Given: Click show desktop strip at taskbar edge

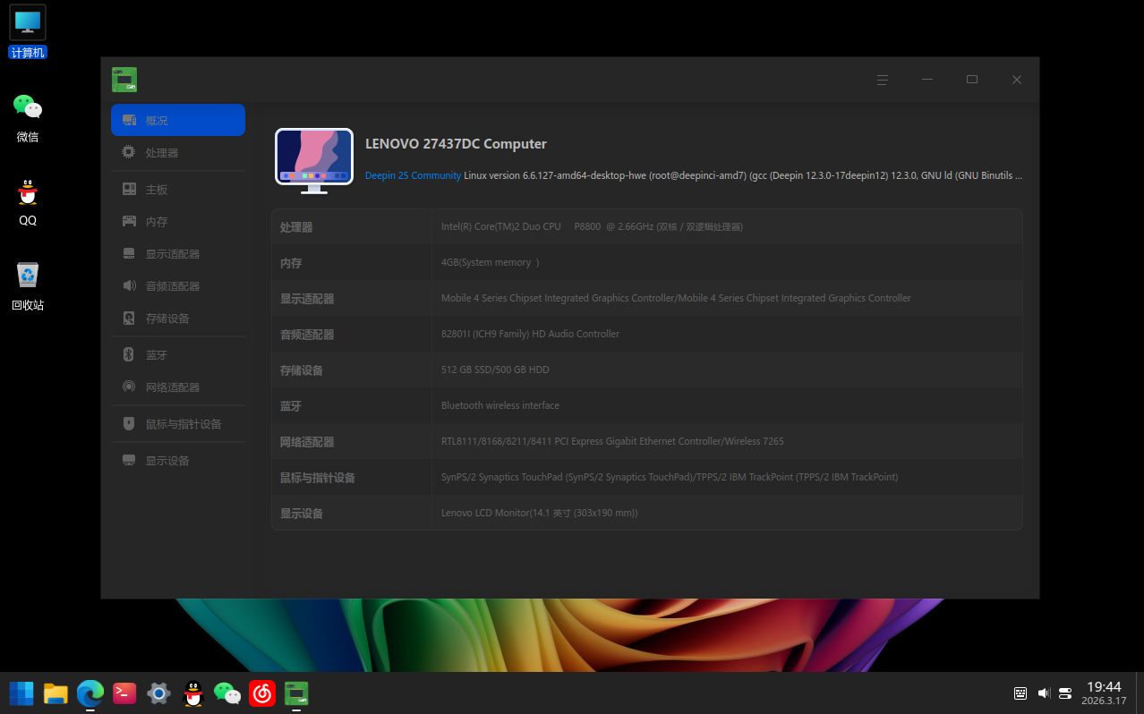Looking at the screenshot, I should pyautogui.click(x=1140, y=693).
